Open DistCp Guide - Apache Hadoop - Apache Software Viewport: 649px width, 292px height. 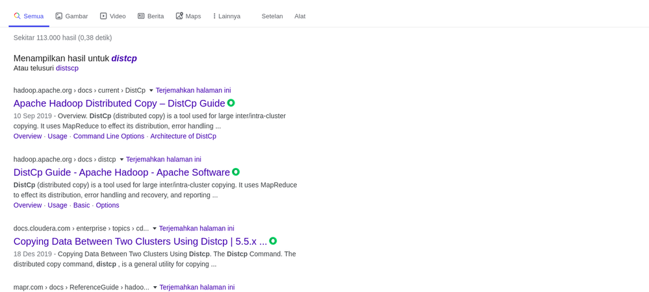(121, 172)
